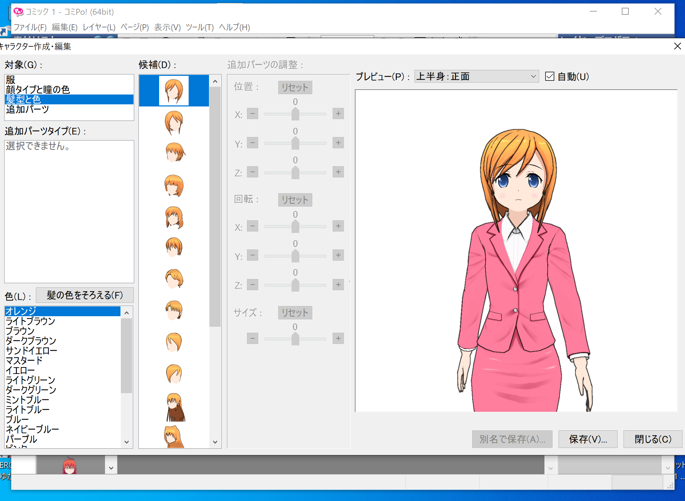Open the プレビュー view dropdown
Screen dimensions: 685x501
(x=476, y=76)
